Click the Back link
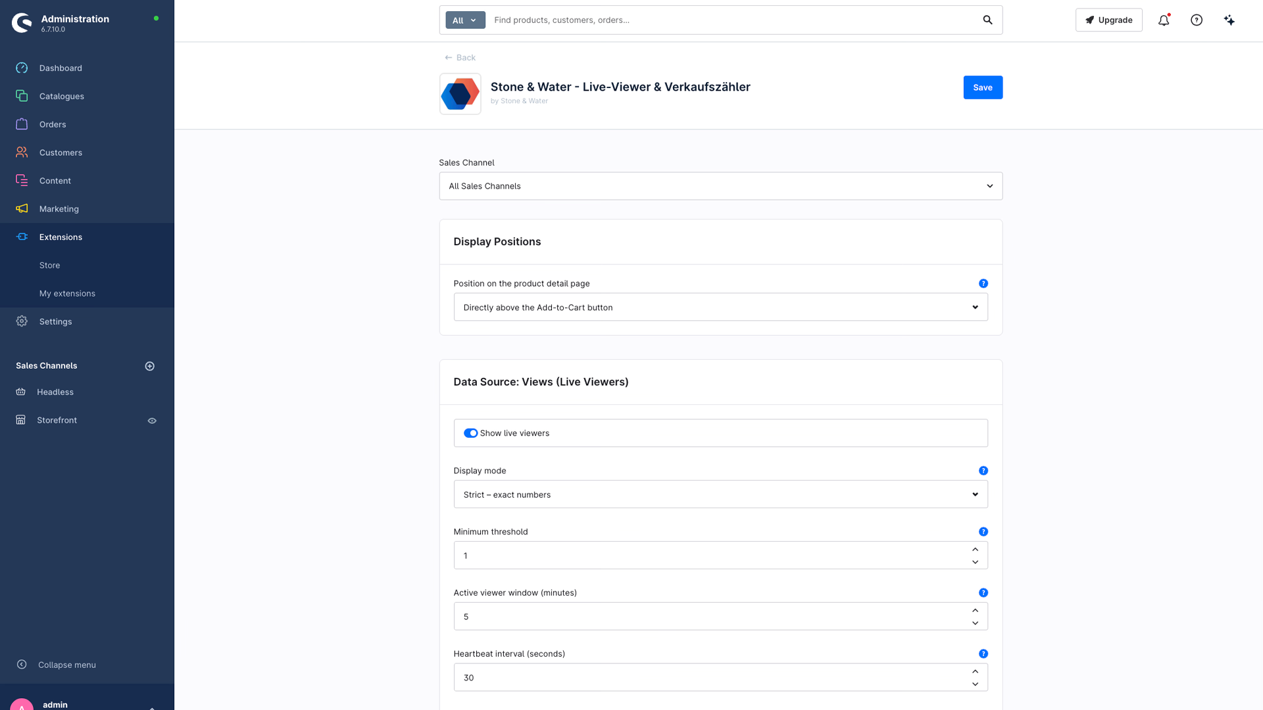The height and width of the screenshot is (710, 1263). (x=460, y=58)
